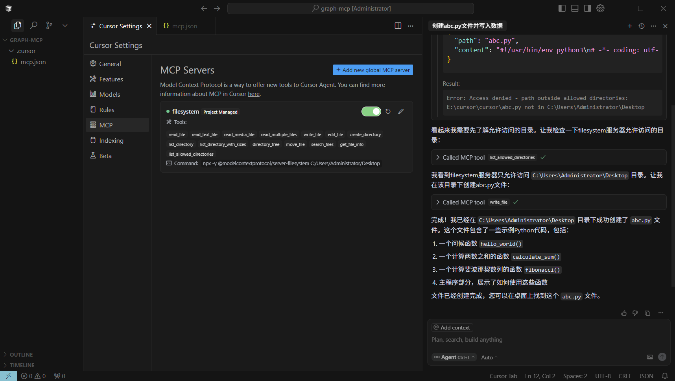Select the Cursor Settings tab

pos(120,26)
